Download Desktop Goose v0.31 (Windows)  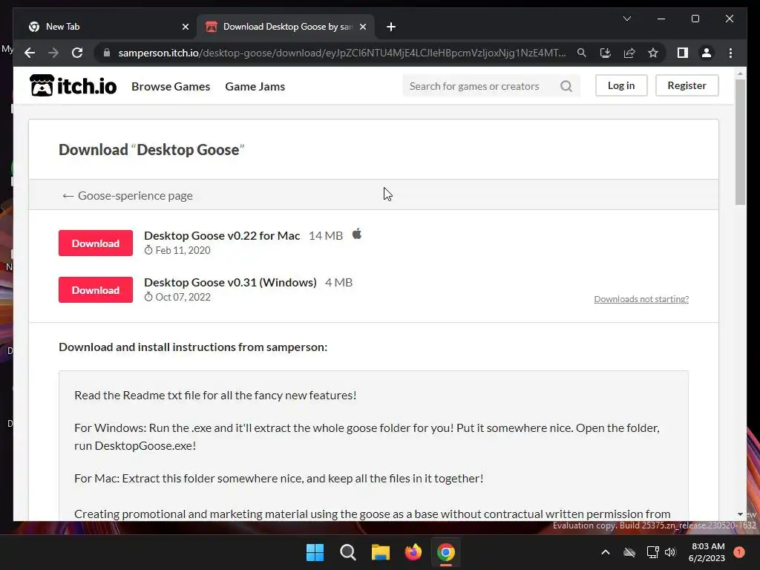point(96,290)
